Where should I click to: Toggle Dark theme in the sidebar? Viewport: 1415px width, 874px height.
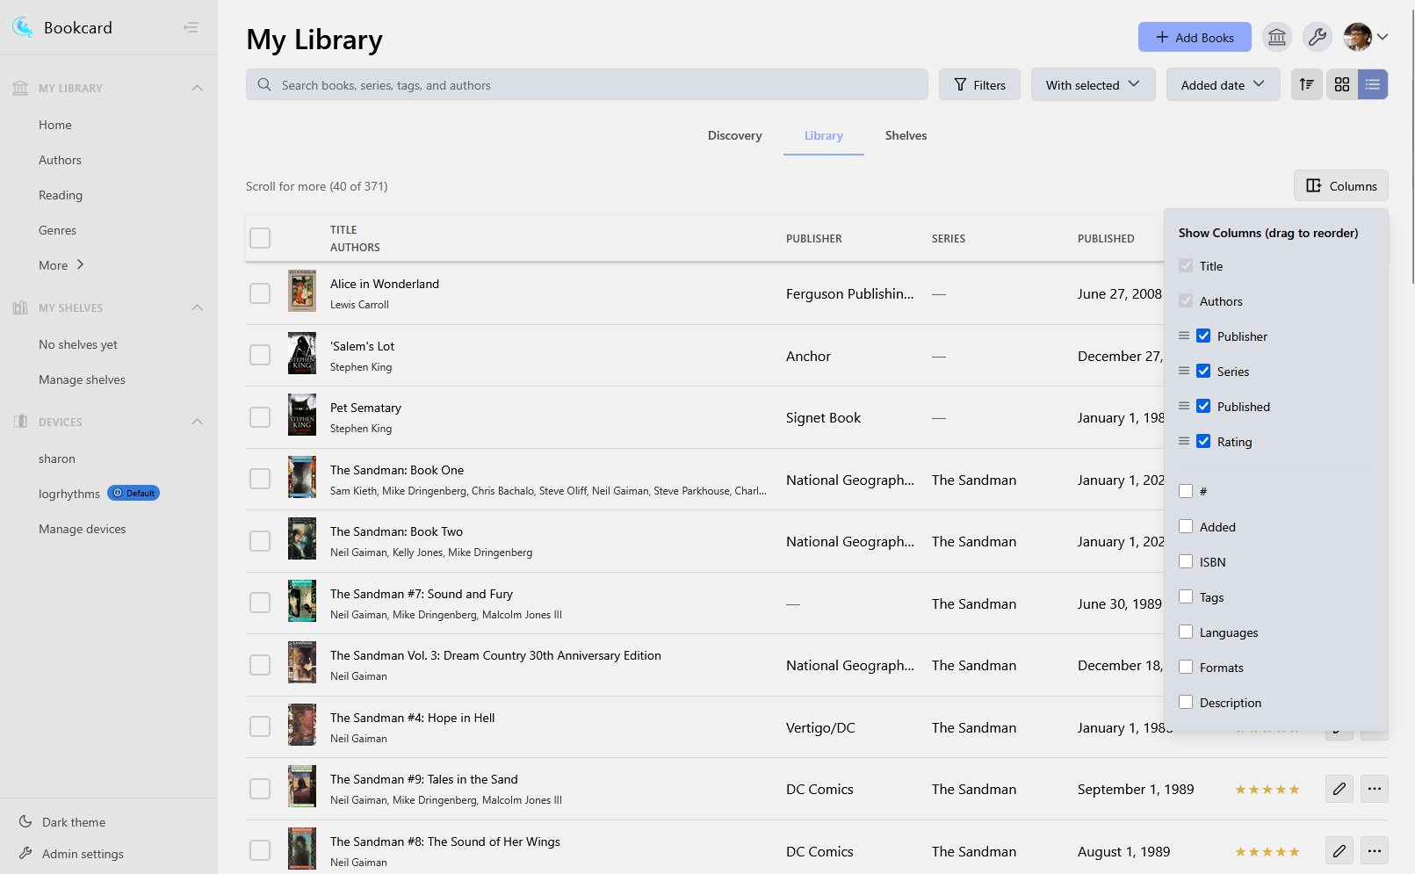tap(74, 822)
